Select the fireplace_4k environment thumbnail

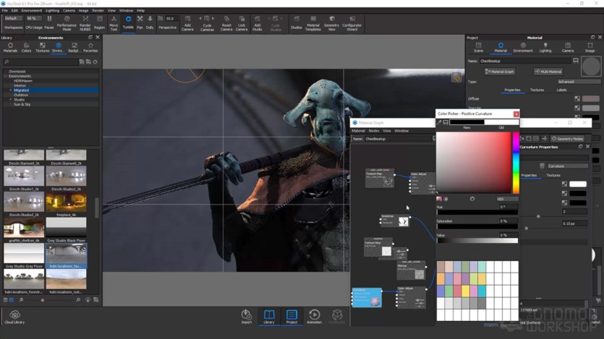(66, 203)
